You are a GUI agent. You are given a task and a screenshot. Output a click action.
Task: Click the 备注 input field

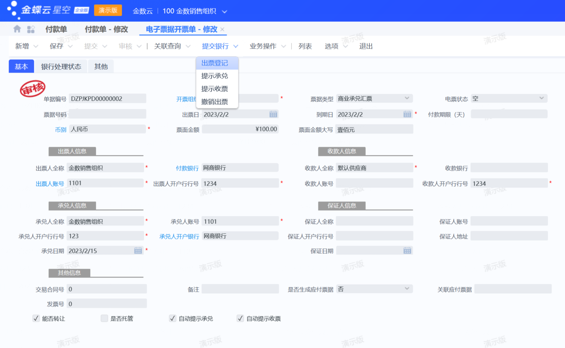(240, 289)
